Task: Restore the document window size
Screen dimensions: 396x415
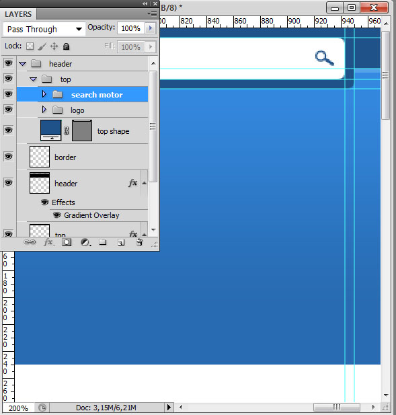Action: pos(352,7)
